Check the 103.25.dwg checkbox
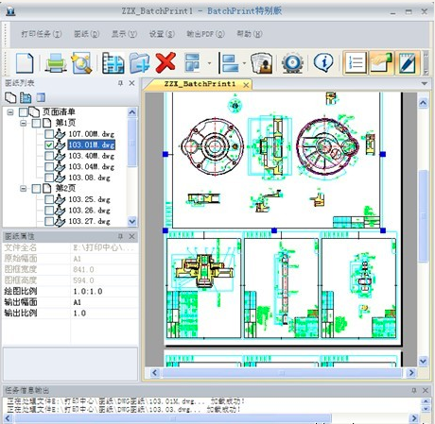Image resolution: width=435 pixels, height=424 pixels. (x=49, y=199)
